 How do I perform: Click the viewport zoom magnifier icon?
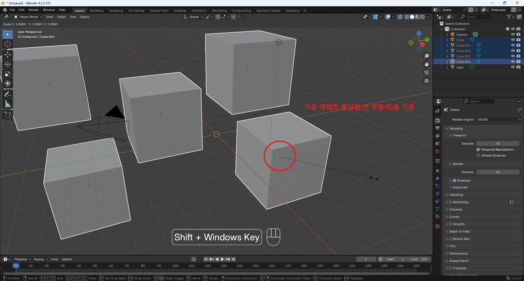(426, 56)
